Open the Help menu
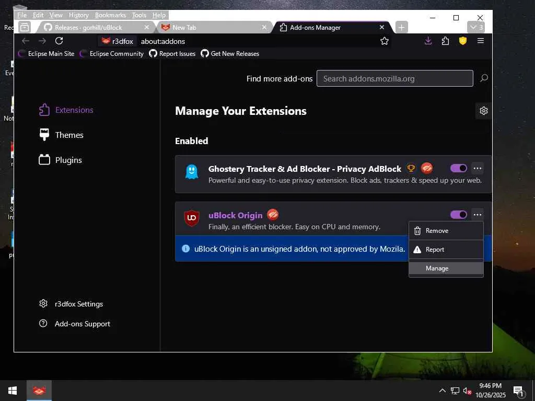This screenshot has width=535, height=401. [x=159, y=15]
